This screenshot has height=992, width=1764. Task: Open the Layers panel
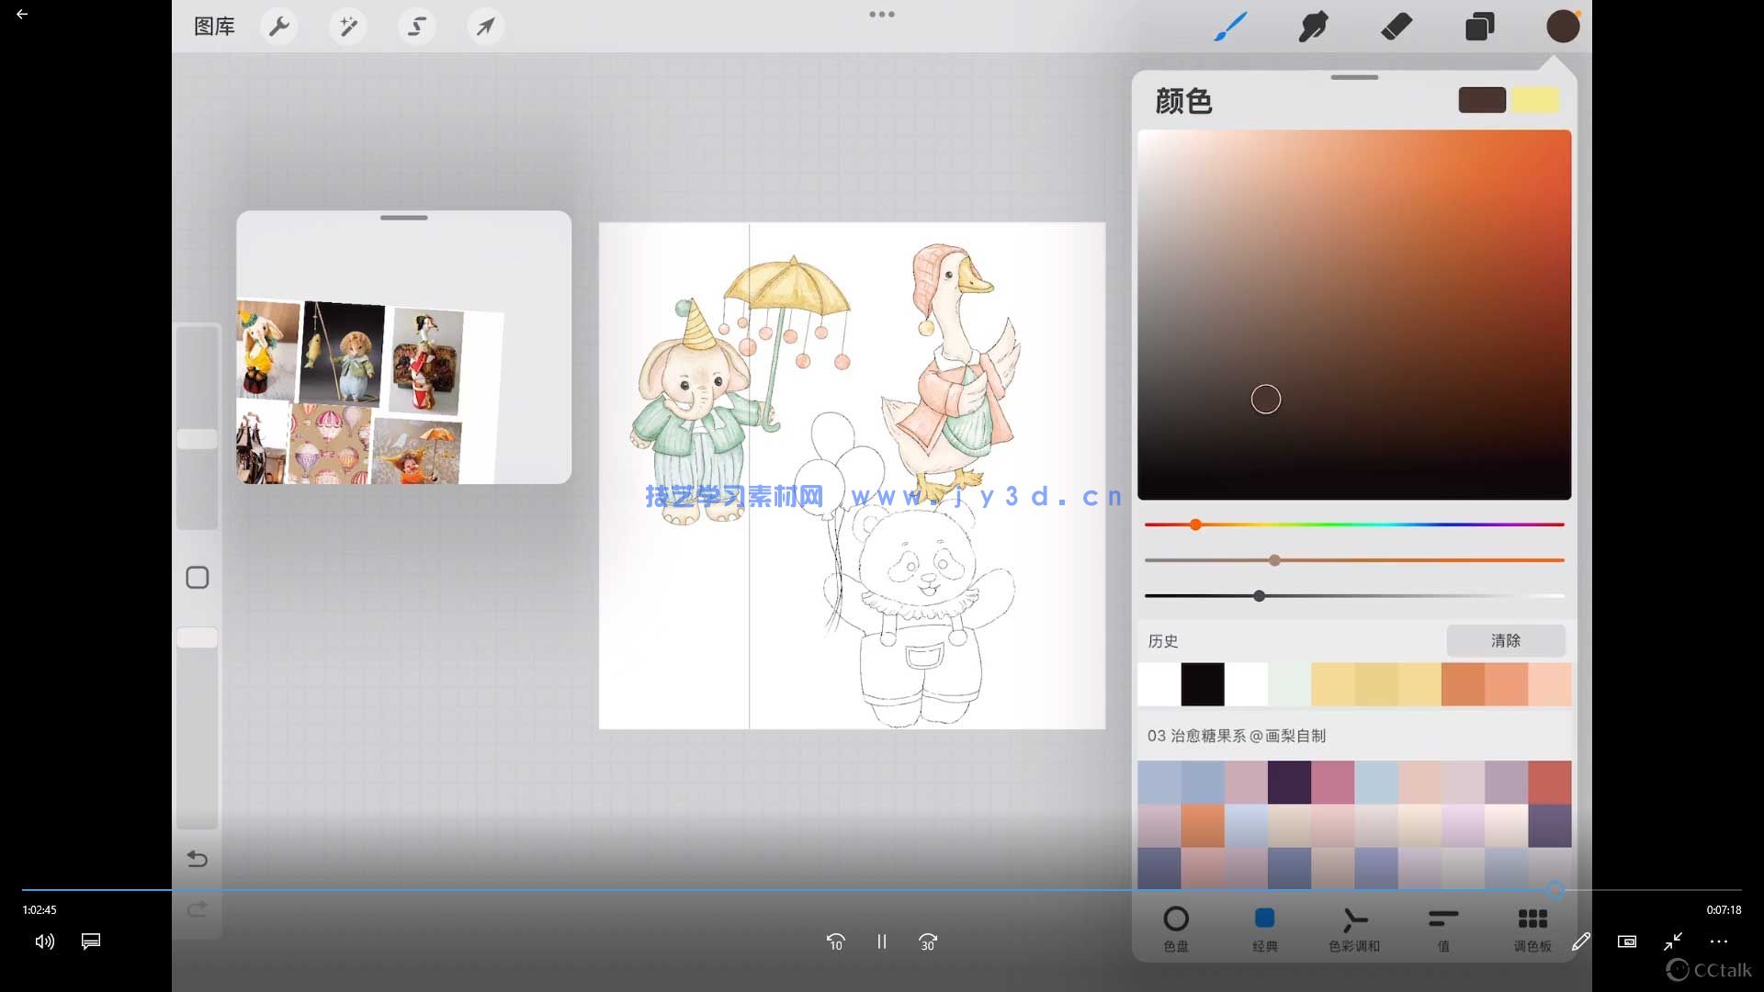(1479, 27)
